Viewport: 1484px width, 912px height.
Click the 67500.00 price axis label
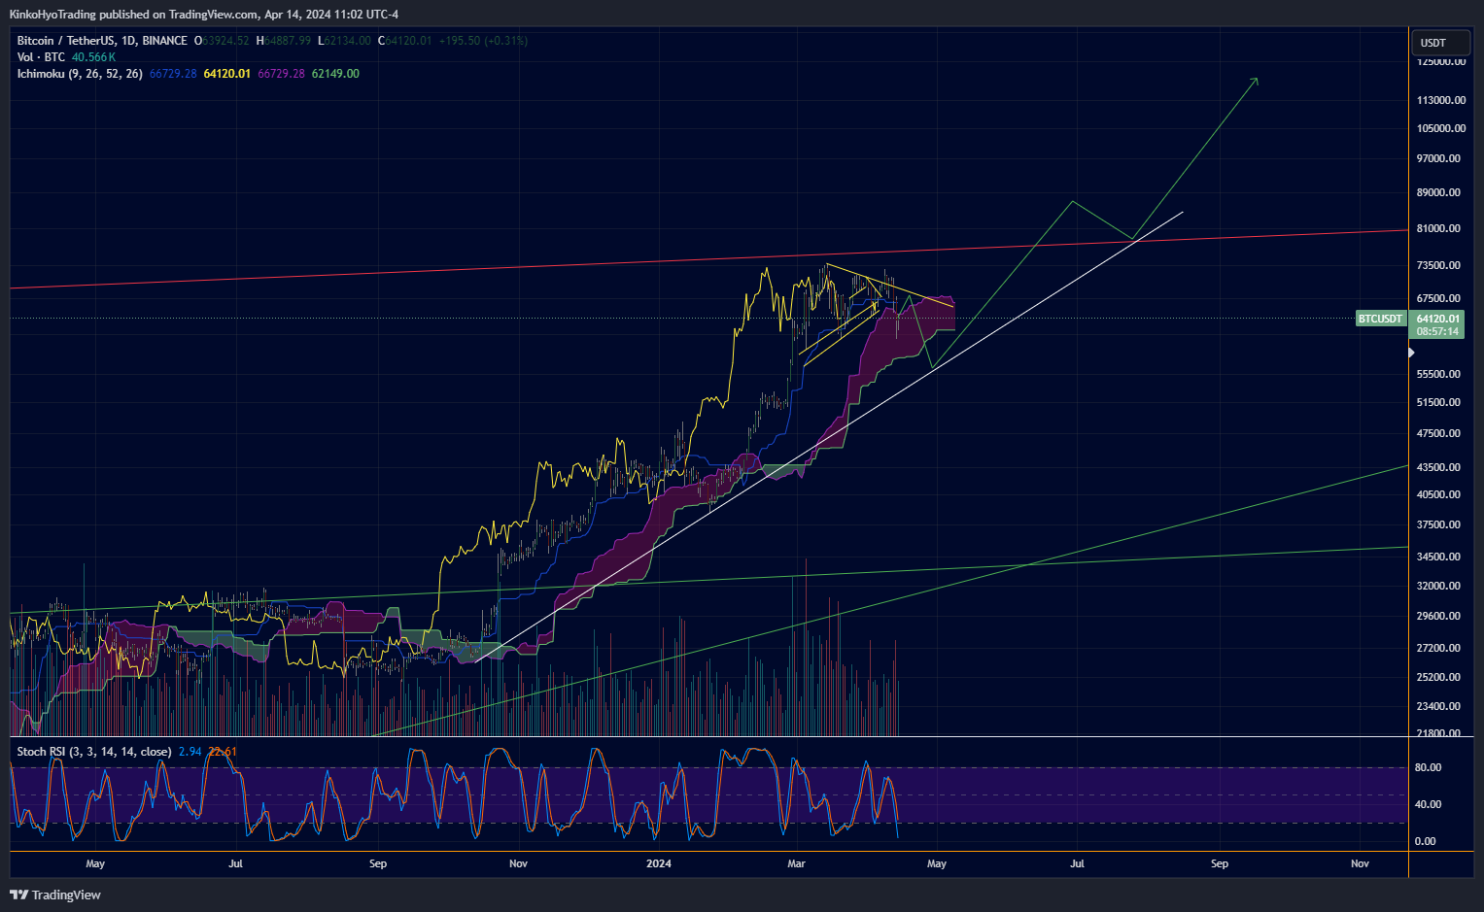pos(1439,298)
